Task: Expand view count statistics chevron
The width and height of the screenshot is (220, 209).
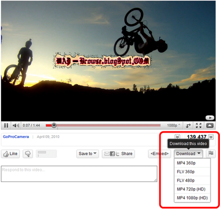Action: [211, 137]
